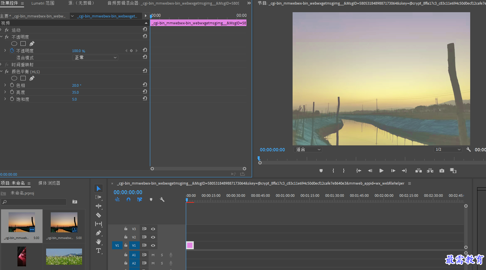Step back one frame in Program monitor
Viewport: 486px width, 270px height.
pyautogui.click(x=370, y=171)
